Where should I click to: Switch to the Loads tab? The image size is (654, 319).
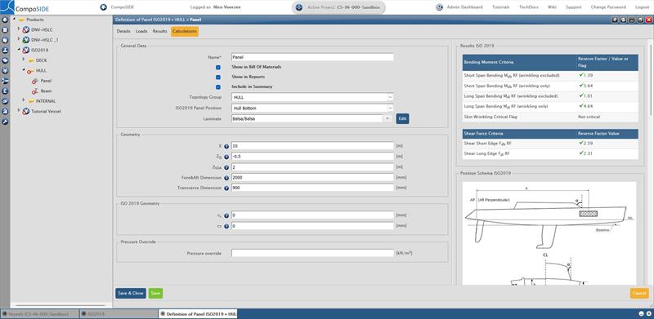141,31
